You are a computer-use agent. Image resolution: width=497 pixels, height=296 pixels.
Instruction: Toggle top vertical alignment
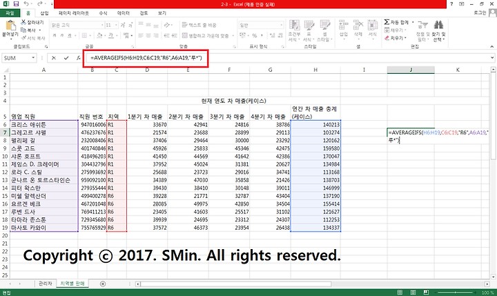point(141,25)
